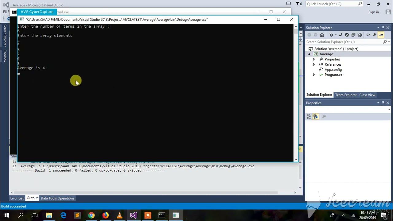Click Windows taskbar search icon
The width and height of the screenshot is (393, 221).
pos(21,215)
